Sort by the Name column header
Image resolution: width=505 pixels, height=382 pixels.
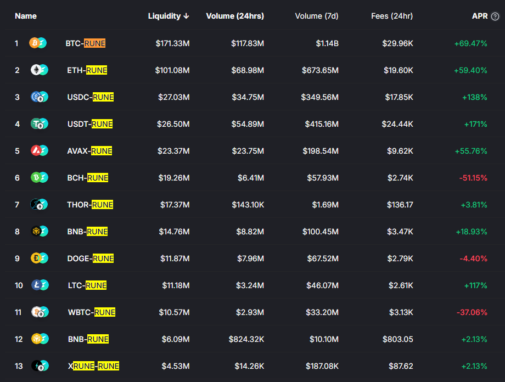[26, 16]
